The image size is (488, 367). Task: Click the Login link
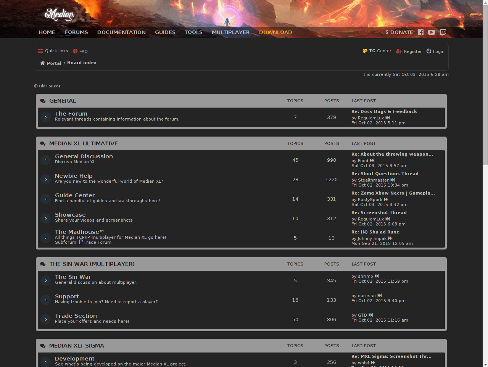[x=435, y=52]
